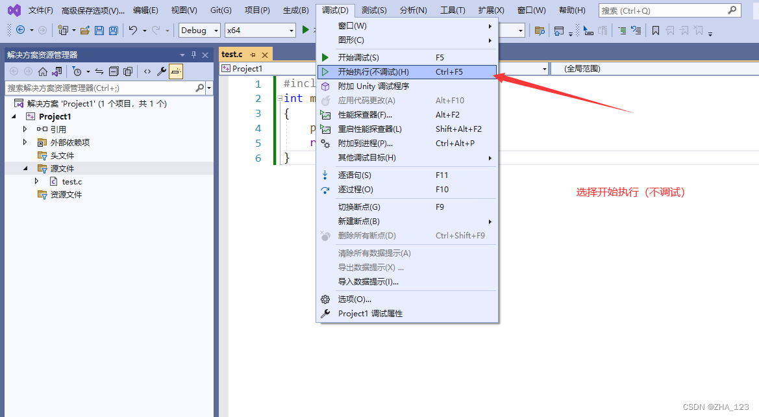Open the 编辑(E) menu
The width and height of the screenshot is (759, 417).
pyautogui.click(x=145, y=10)
